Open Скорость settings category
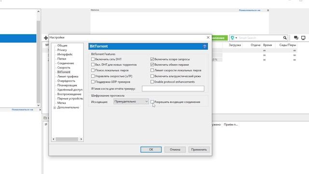Viewport: 309px width, 174px height. [x=64, y=68]
